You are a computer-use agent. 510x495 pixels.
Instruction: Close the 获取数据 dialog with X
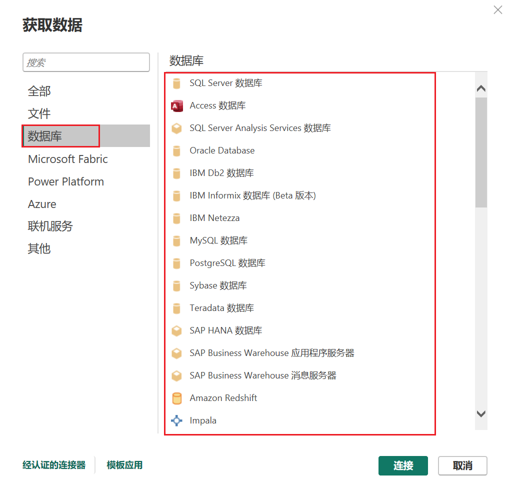(497, 10)
